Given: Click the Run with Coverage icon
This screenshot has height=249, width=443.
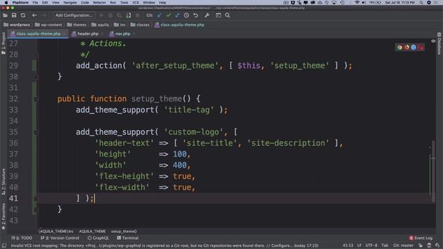Looking at the screenshot, I should (120, 15).
